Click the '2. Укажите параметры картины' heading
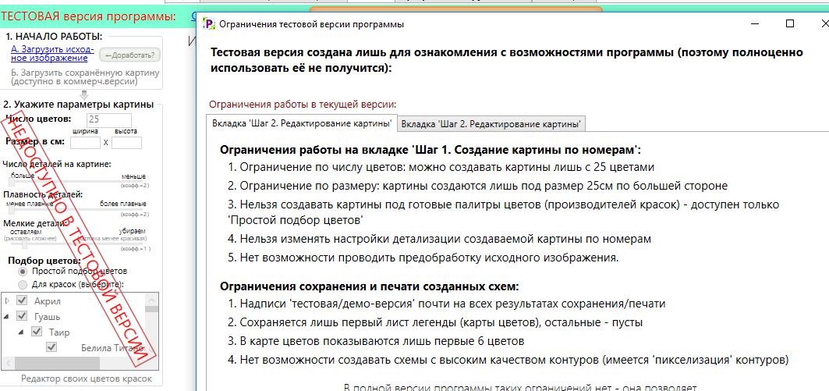The height and width of the screenshot is (391, 829). coord(78,105)
